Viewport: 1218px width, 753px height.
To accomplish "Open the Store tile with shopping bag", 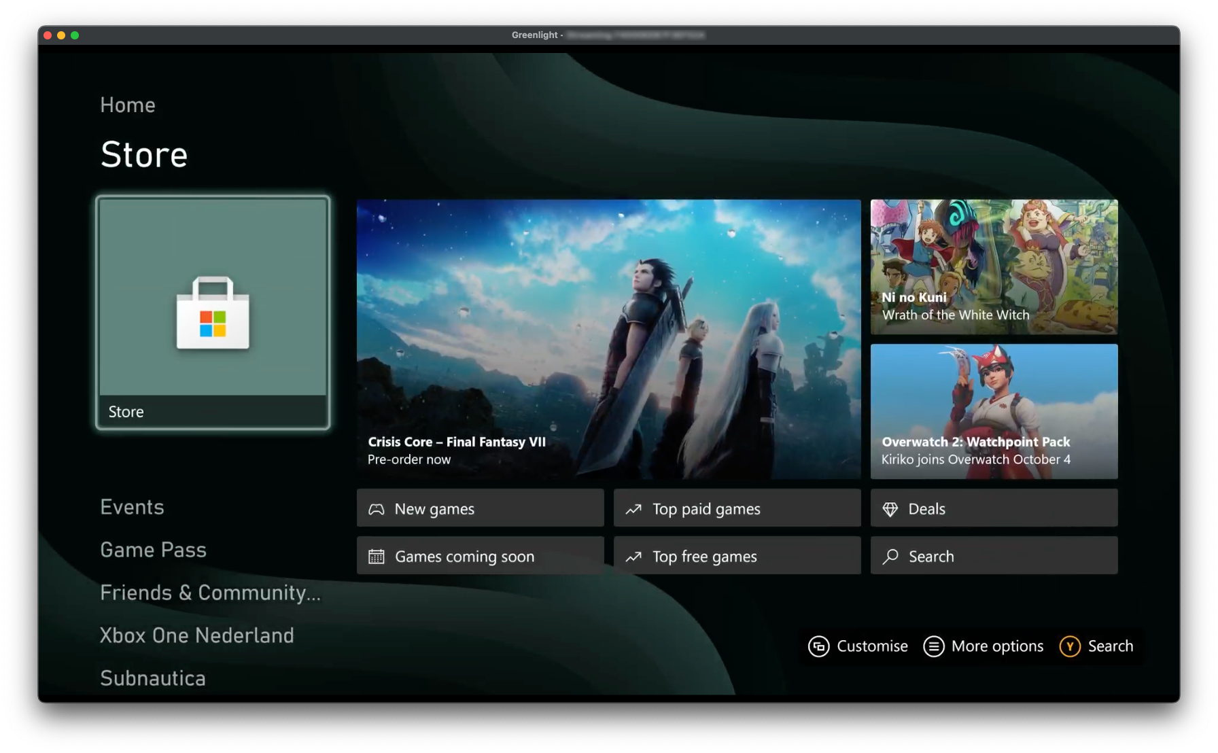I will 213,313.
